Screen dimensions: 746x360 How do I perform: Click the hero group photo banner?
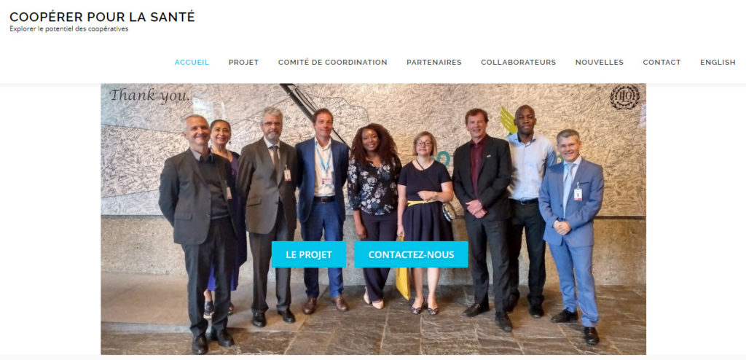pos(373,219)
